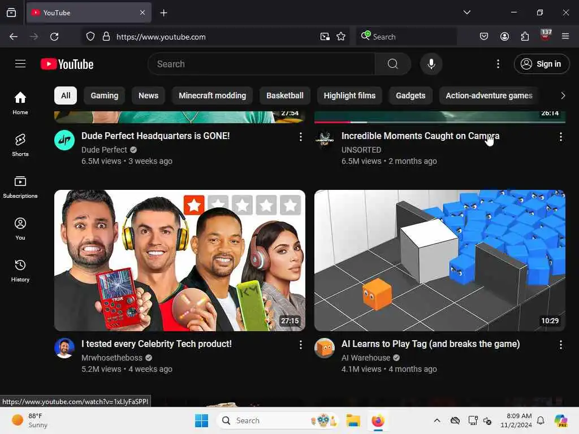Open Firefox View tab icon
579x434 pixels.
pos(11,13)
